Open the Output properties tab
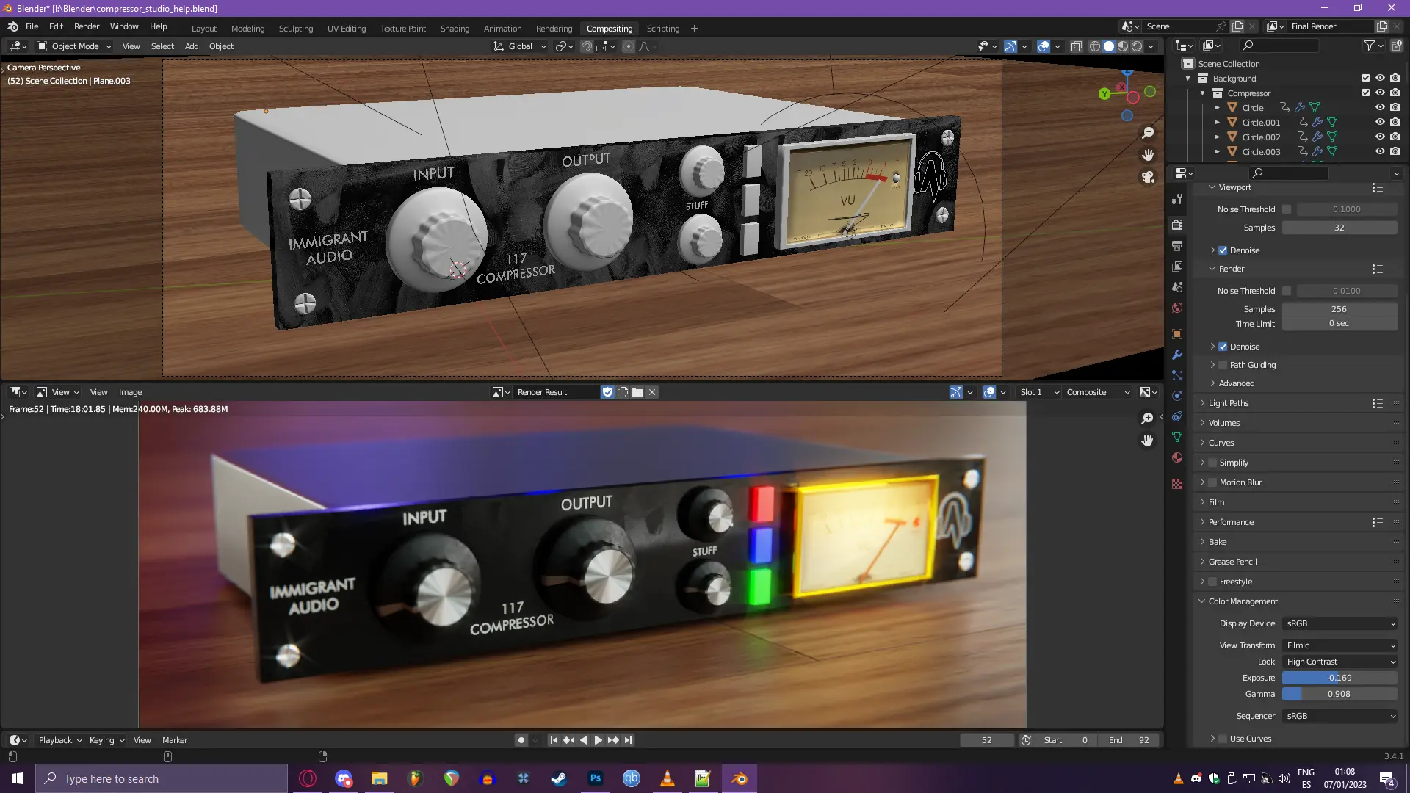The width and height of the screenshot is (1410, 793). [1177, 245]
